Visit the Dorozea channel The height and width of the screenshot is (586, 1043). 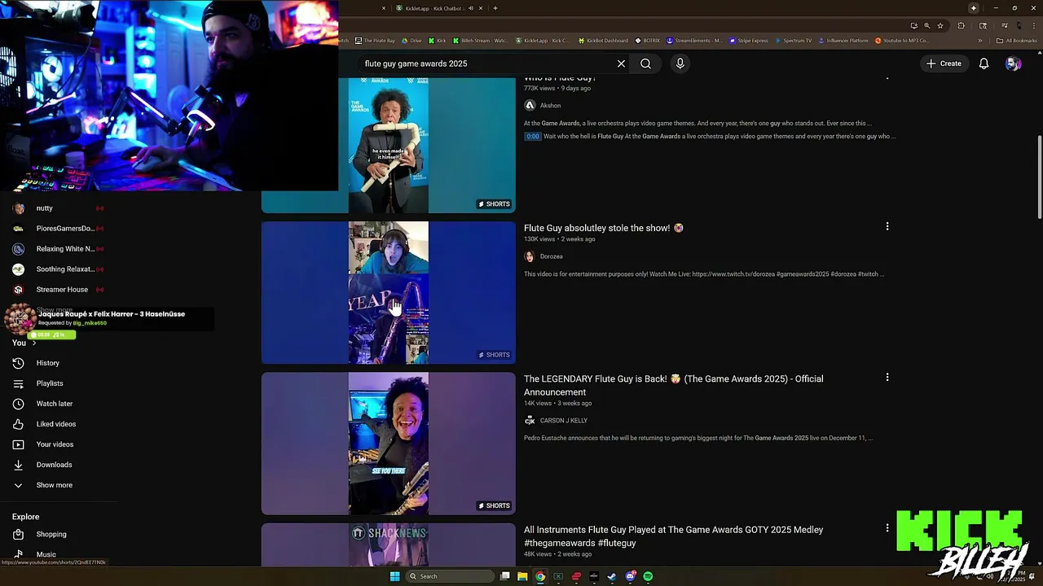(x=552, y=256)
